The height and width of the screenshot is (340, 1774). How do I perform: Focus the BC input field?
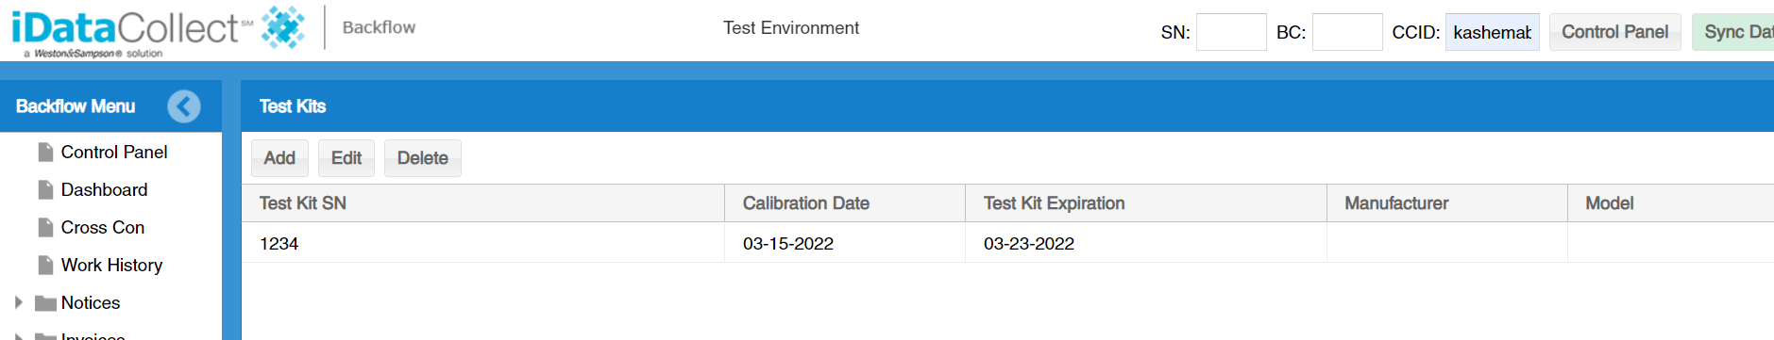(x=1347, y=32)
